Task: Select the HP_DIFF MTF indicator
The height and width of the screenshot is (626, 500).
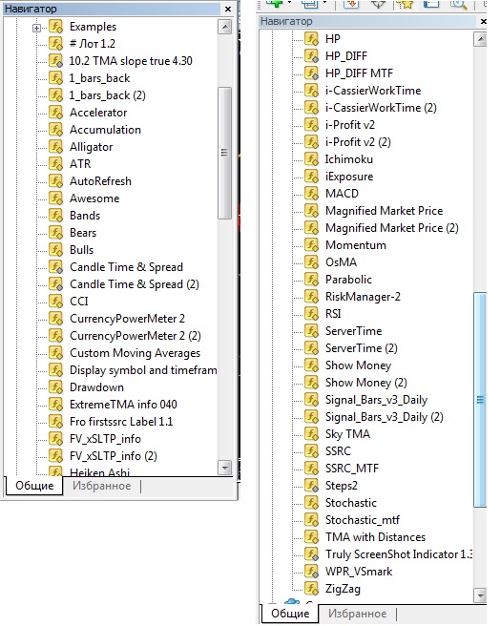Action: tap(359, 73)
